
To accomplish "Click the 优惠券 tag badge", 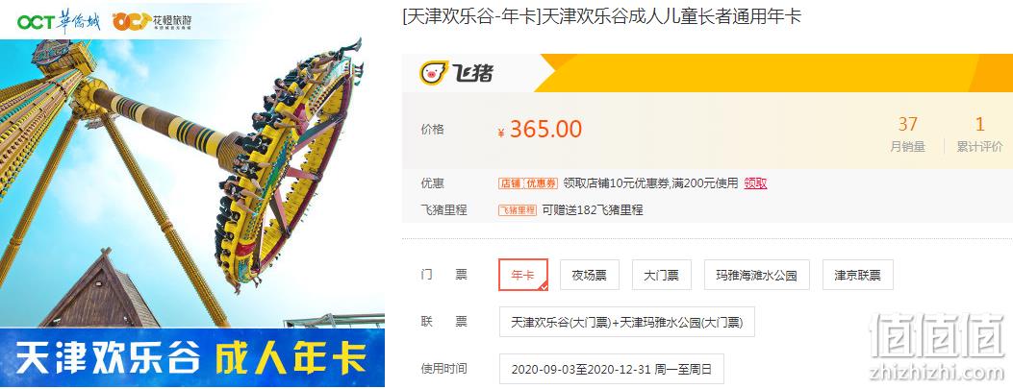I will [541, 183].
